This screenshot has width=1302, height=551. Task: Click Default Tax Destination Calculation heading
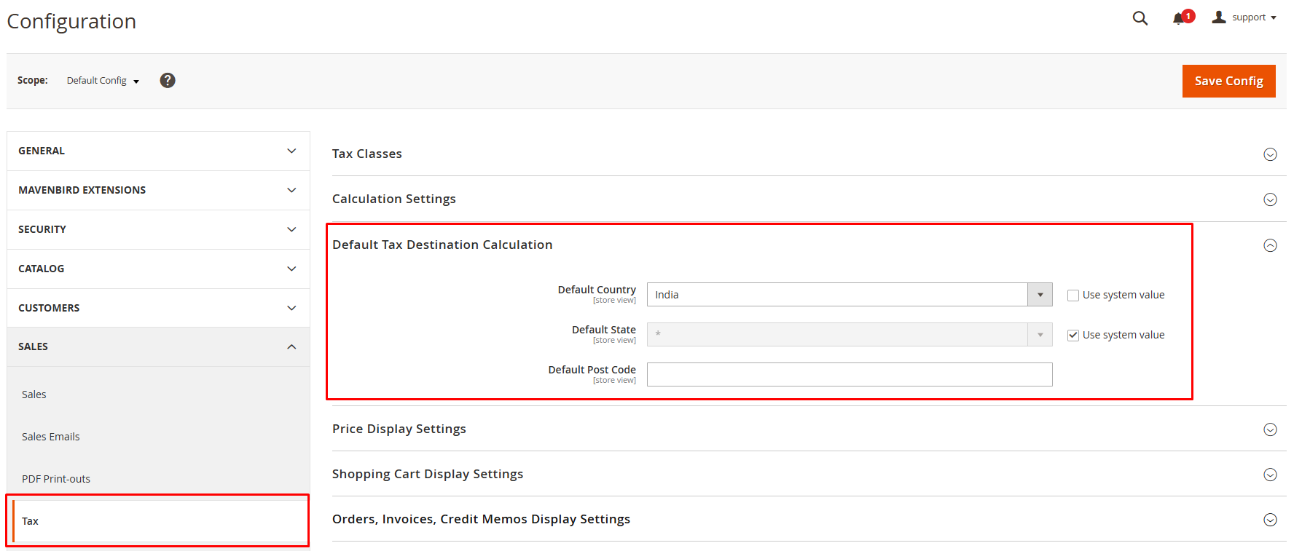pos(442,245)
